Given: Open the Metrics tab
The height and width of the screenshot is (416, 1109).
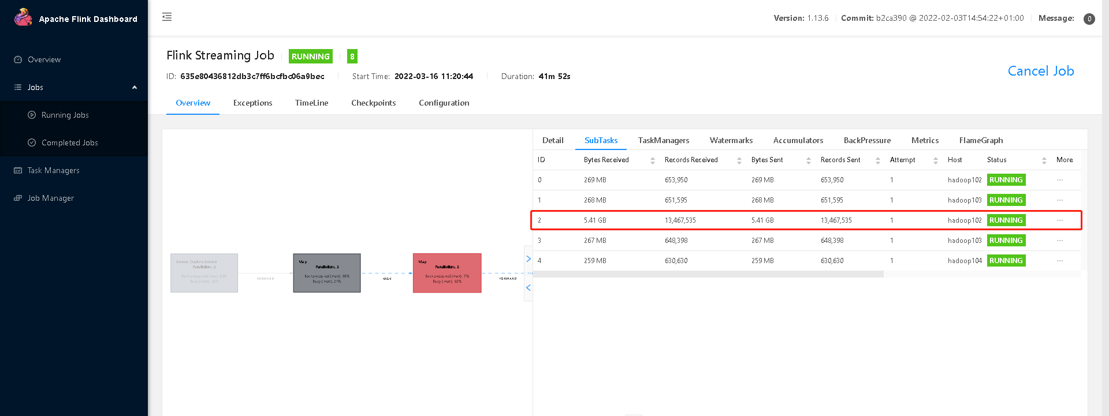Looking at the screenshot, I should (x=925, y=140).
